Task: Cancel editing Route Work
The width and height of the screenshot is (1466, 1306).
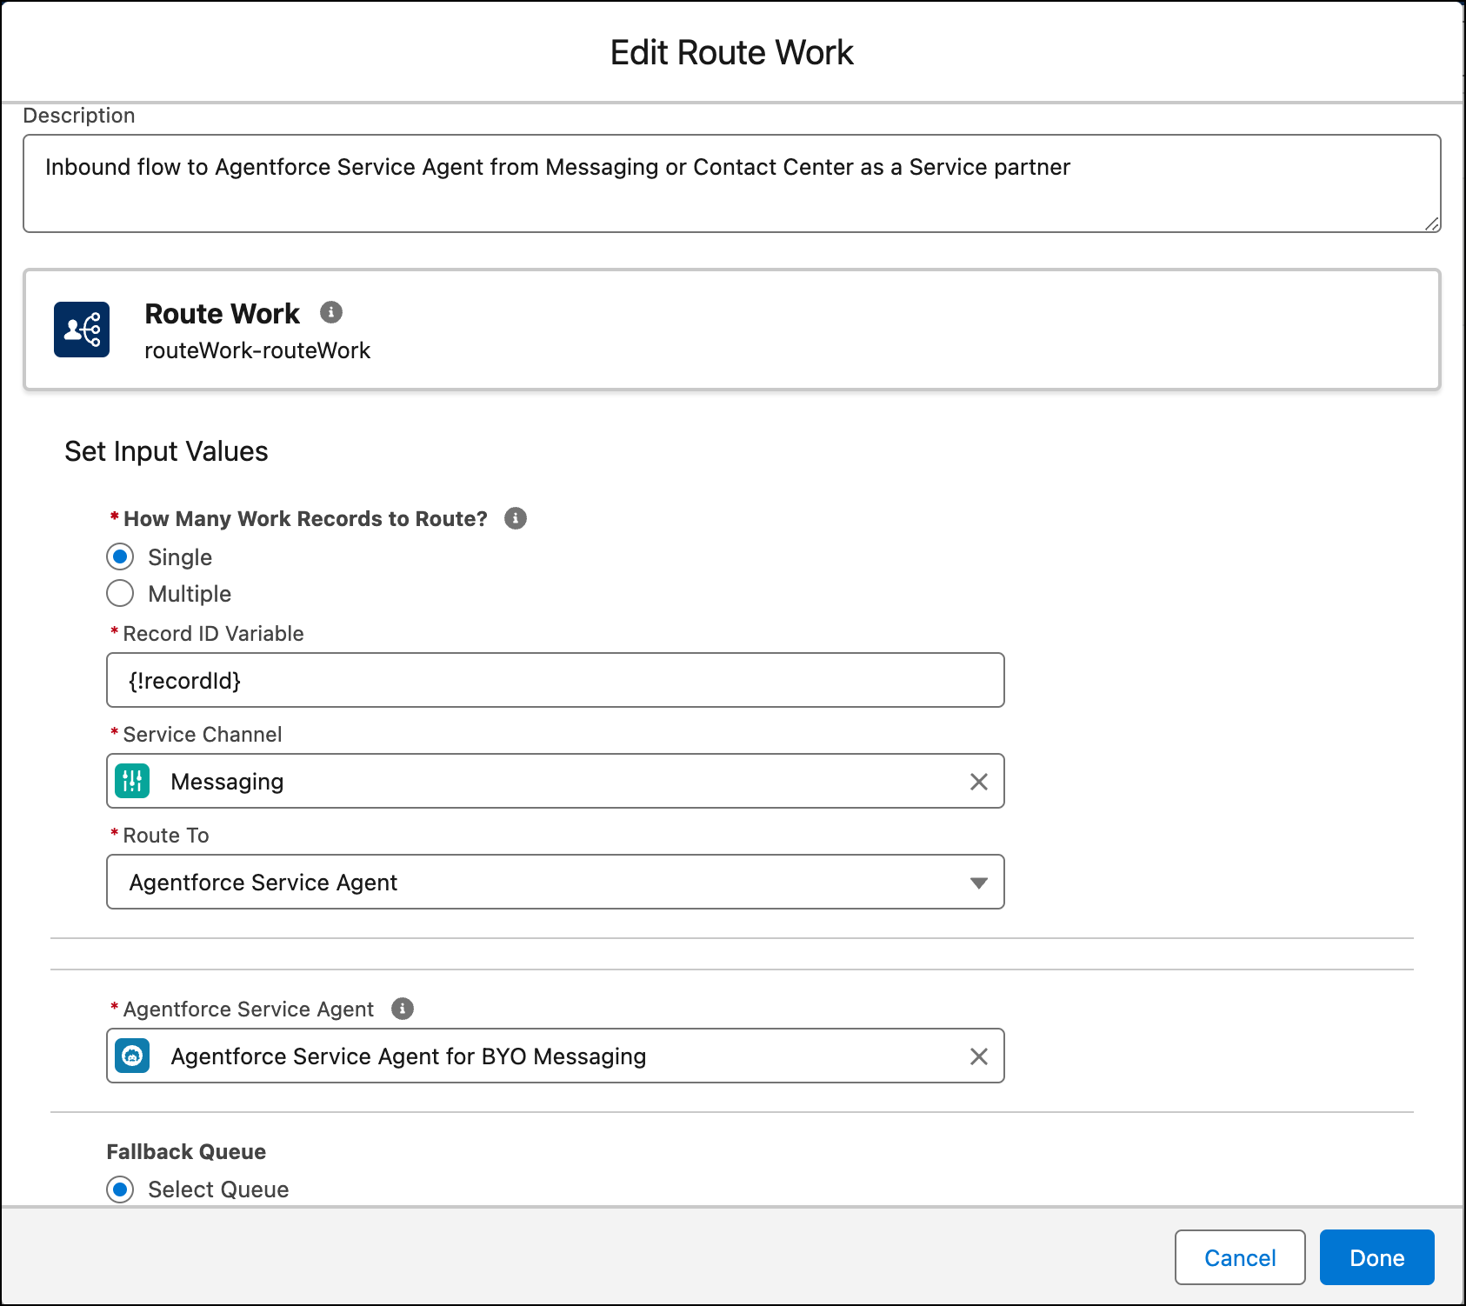Action: [x=1240, y=1257]
